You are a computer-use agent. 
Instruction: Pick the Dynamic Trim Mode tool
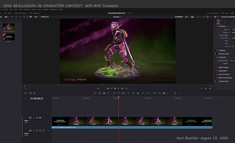tap(104, 93)
